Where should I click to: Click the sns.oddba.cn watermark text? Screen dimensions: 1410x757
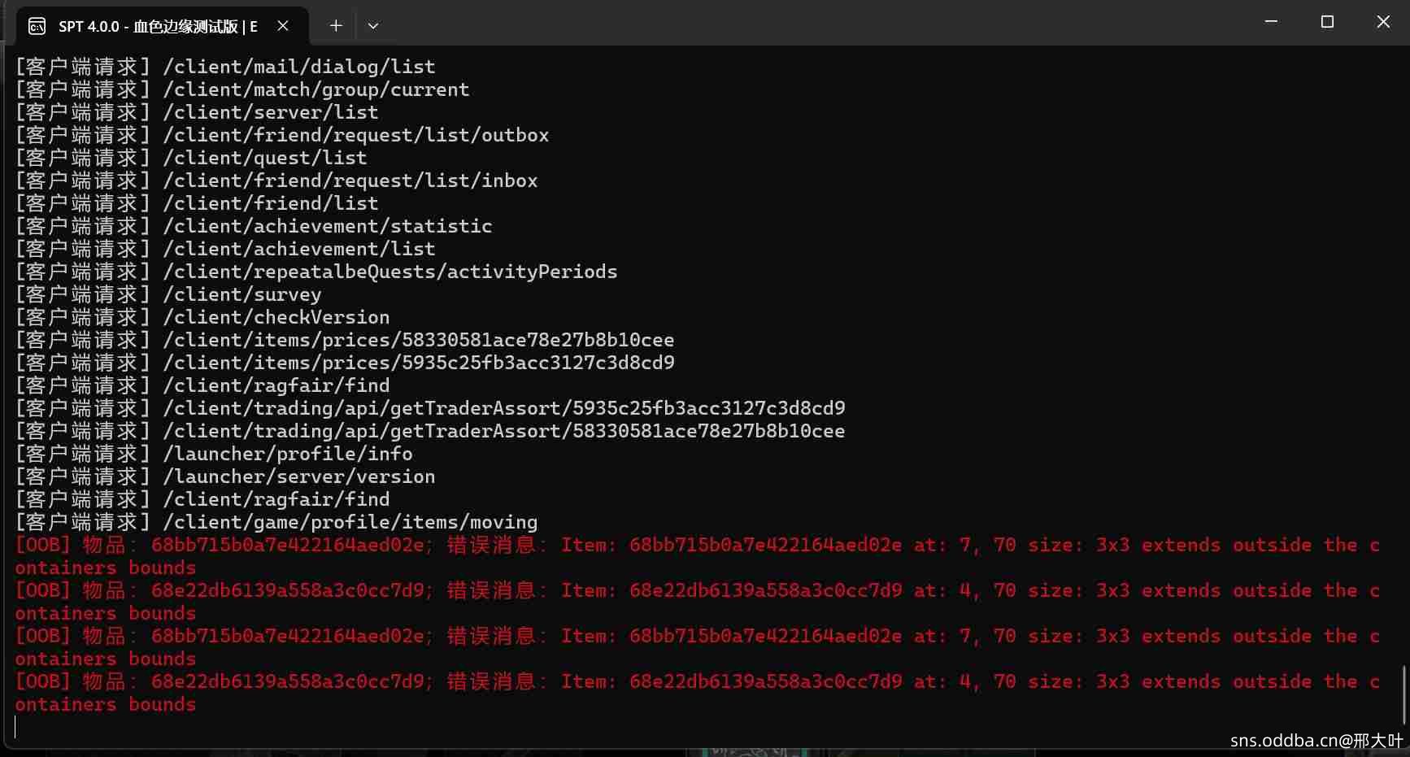1316,740
